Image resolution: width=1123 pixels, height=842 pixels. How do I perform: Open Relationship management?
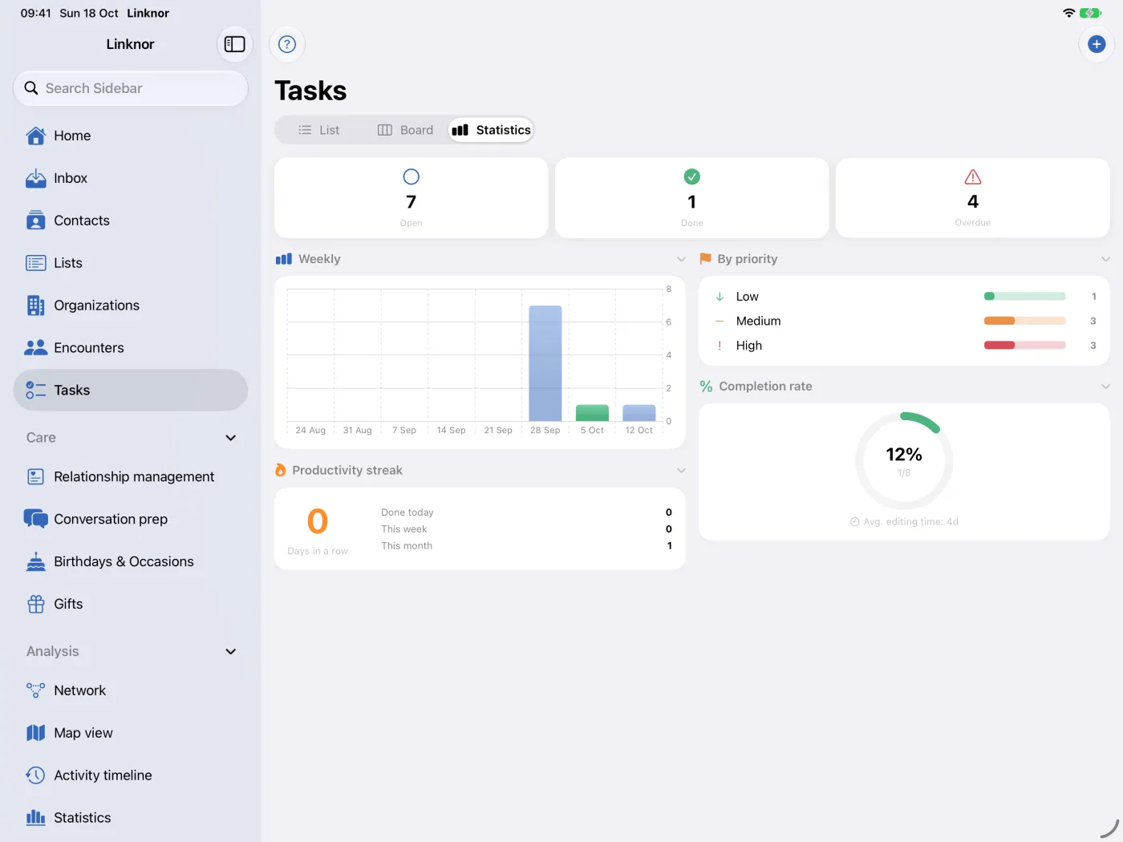(131, 476)
